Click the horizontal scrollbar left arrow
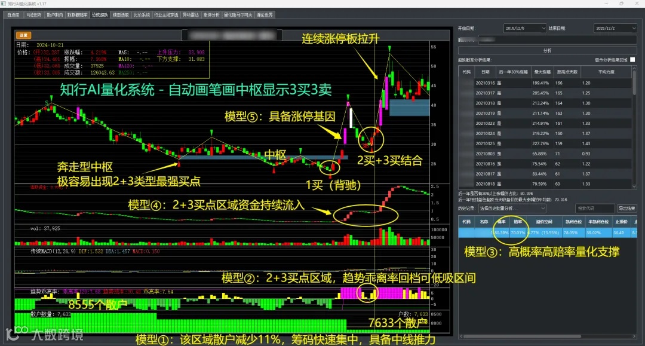Screen dimensions: 645x346 coord(460,336)
